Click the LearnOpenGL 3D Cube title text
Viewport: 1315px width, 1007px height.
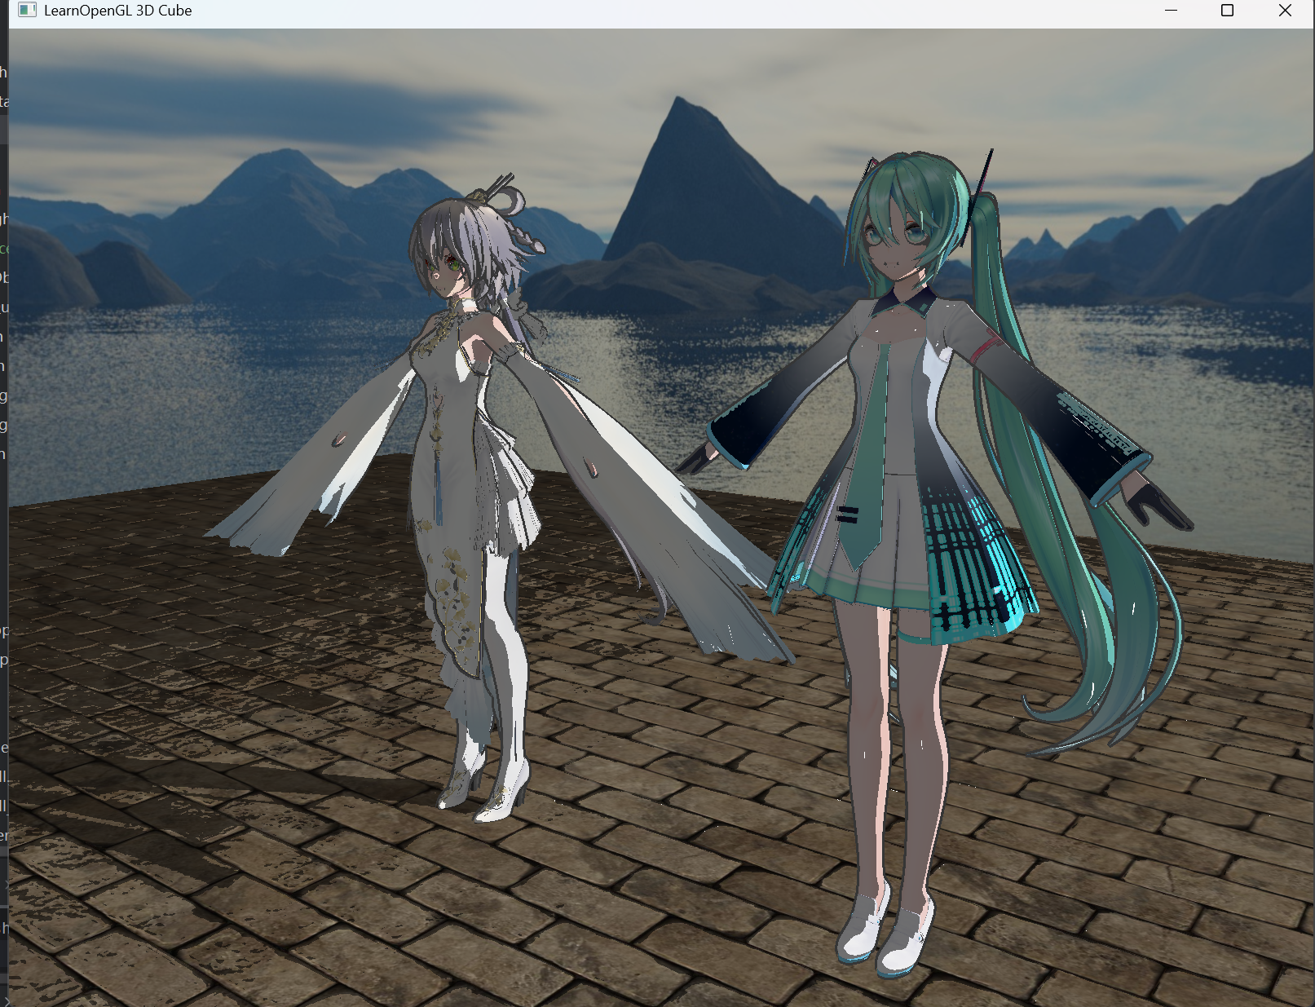pyautogui.click(x=117, y=11)
